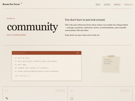Click the "ROOM 04" label
The height and width of the screenshot is (101, 135).
pyautogui.click(x=11, y=18)
